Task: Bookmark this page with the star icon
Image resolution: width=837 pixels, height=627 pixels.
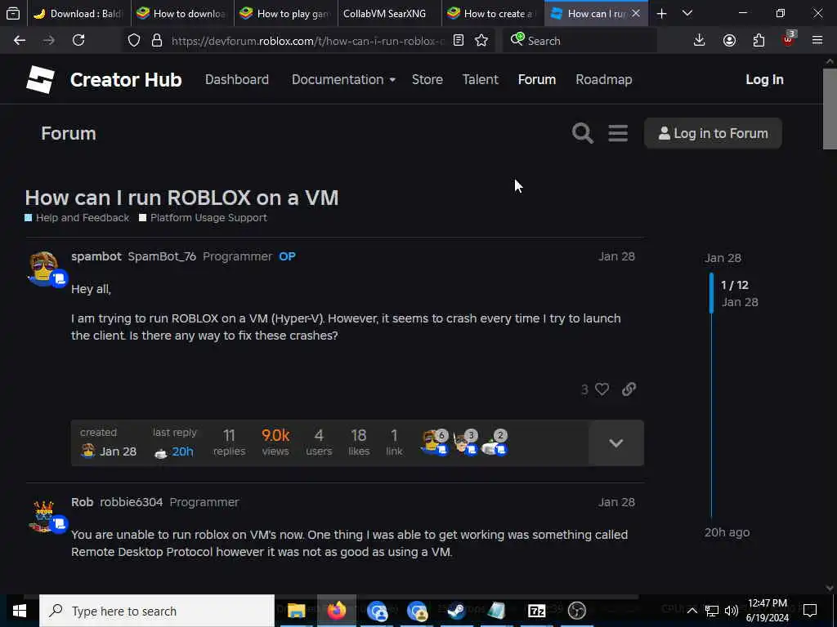Action: 481,41
